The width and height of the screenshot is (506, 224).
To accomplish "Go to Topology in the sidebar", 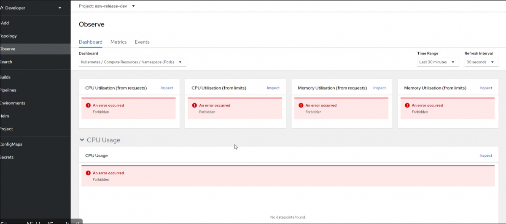I will click(8, 36).
